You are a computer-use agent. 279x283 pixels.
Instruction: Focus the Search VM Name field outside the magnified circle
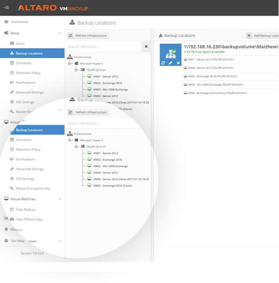(103, 47)
